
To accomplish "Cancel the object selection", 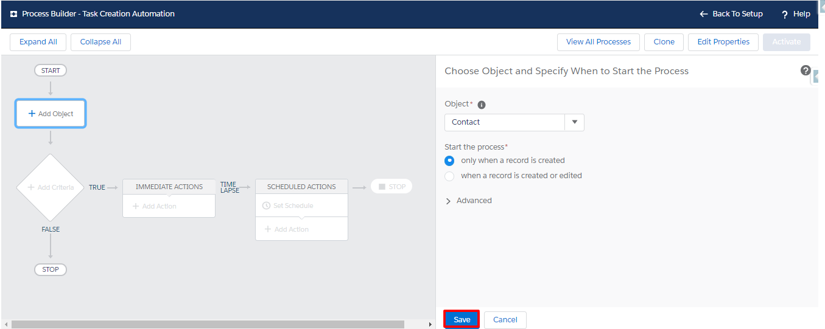I will tap(505, 320).
